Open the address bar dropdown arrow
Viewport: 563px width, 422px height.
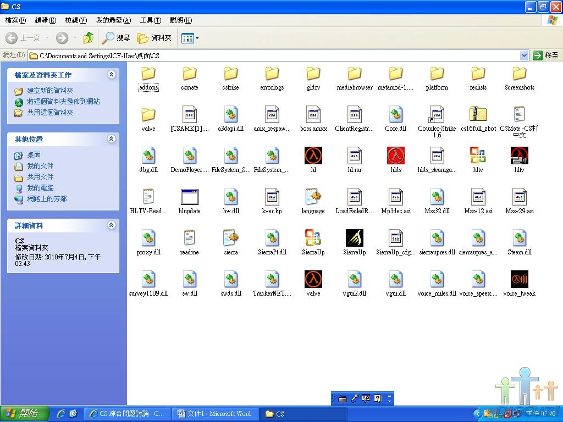point(524,55)
